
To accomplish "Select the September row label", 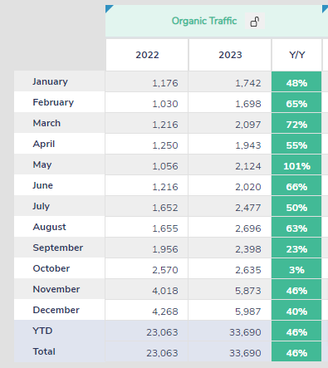I will pyautogui.click(x=58, y=248).
